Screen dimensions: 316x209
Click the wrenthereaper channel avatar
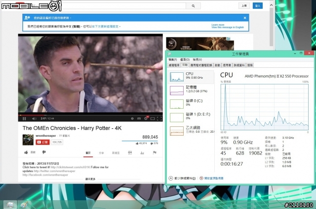[28, 140]
